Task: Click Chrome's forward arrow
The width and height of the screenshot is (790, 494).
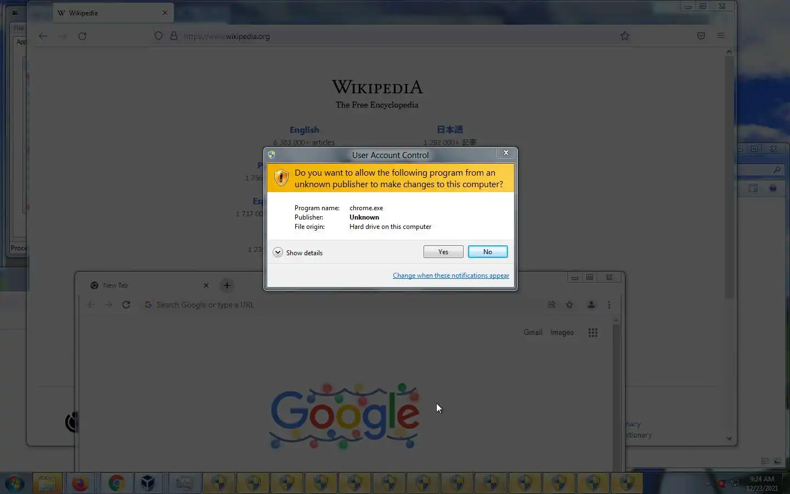Action: pos(109,305)
